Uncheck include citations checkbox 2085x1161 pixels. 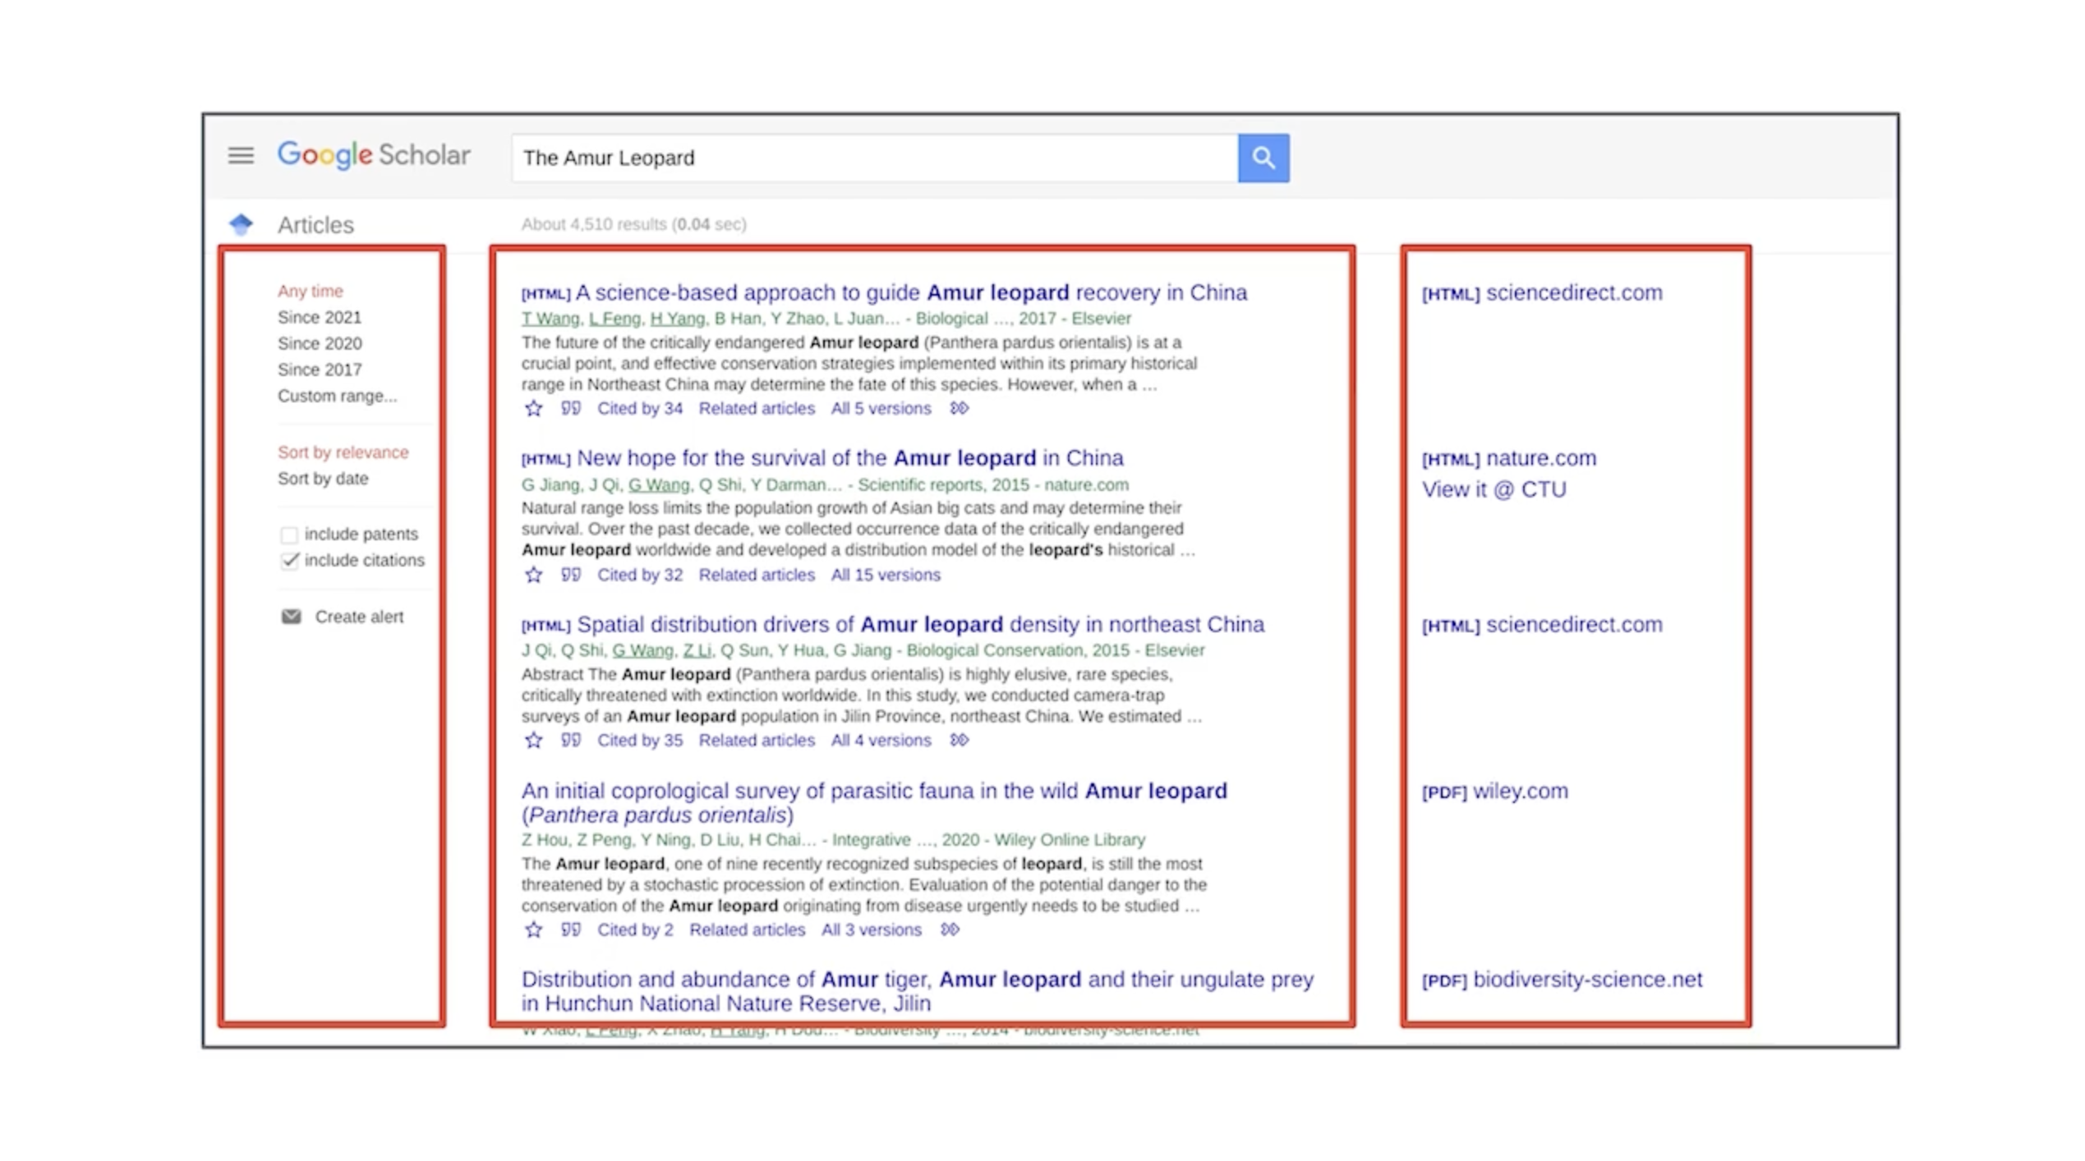tap(288, 561)
